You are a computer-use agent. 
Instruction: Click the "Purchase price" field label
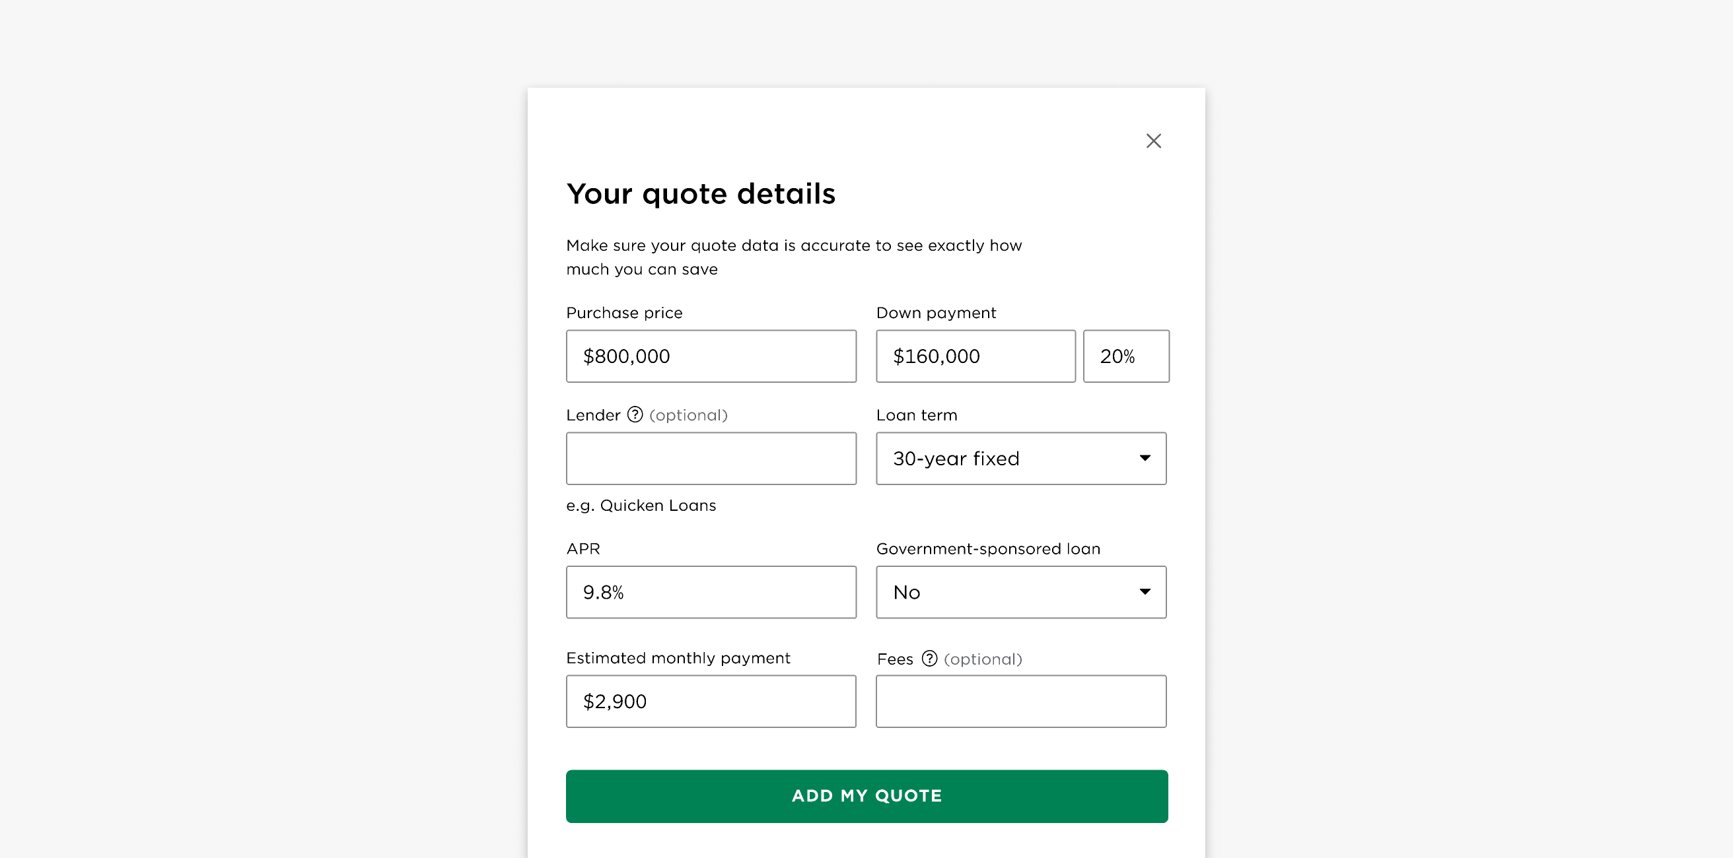(623, 313)
